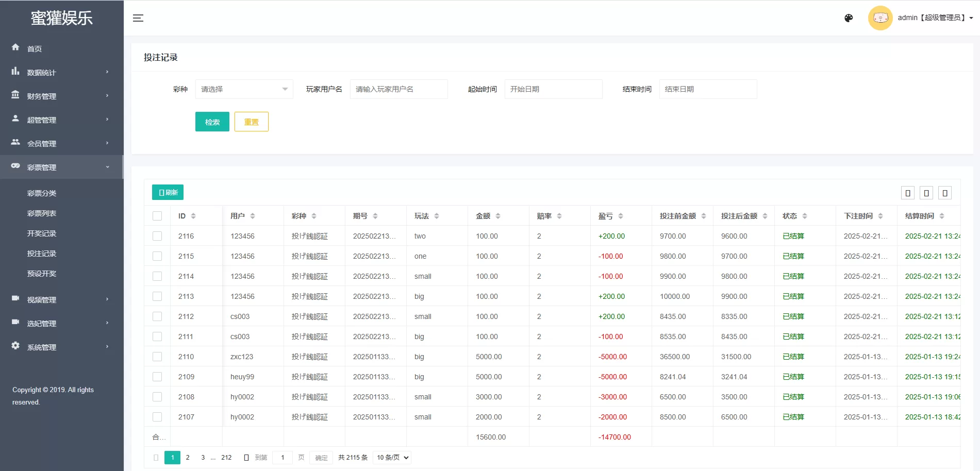The height and width of the screenshot is (471, 980).
Task: Click the 数据统计 bar chart icon
Action: [15, 71]
